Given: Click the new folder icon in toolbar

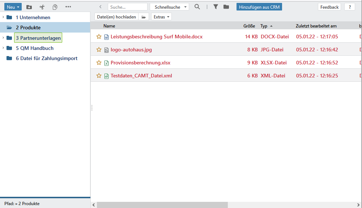Looking at the screenshot, I should point(29,7).
